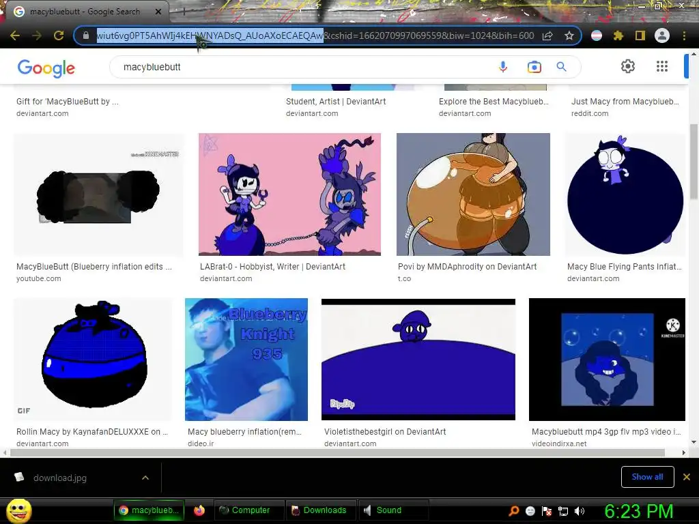
Task: Click "Student, Artist | DeviantArt" link
Action: point(336,102)
